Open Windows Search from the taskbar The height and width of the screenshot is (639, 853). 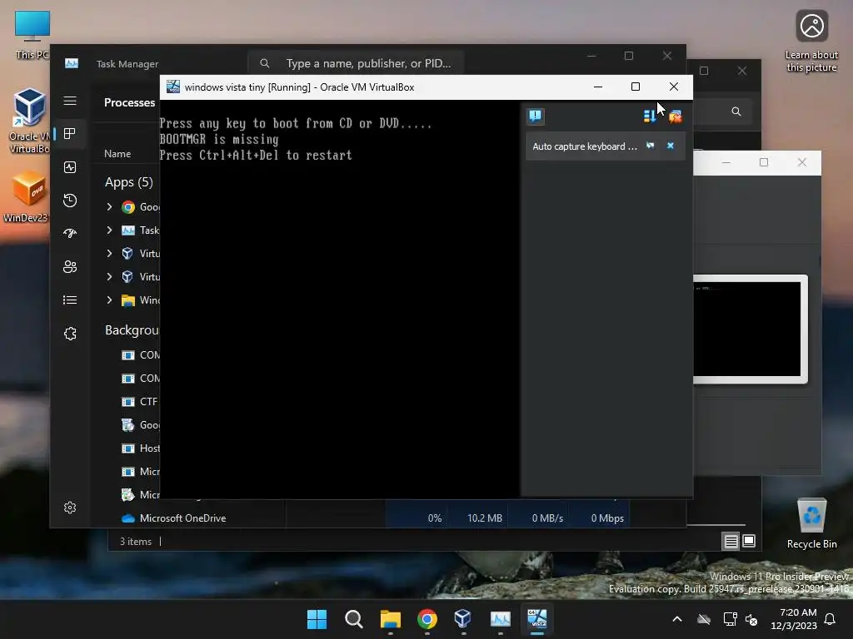point(353,619)
